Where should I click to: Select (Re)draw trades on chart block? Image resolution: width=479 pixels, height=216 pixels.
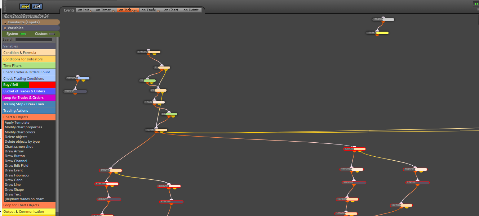(x=24, y=199)
